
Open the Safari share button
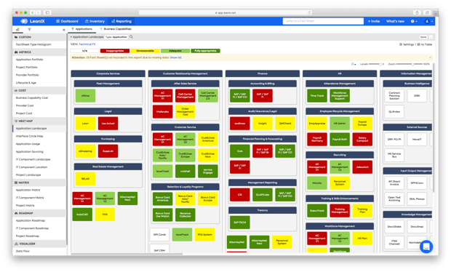click(417, 12)
